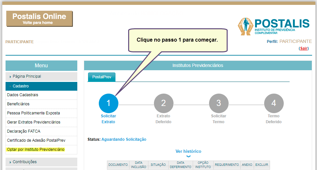Click the OPÇÃO INSTITUTO column header
Viewport: 317px width, 170px height.
(203, 165)
